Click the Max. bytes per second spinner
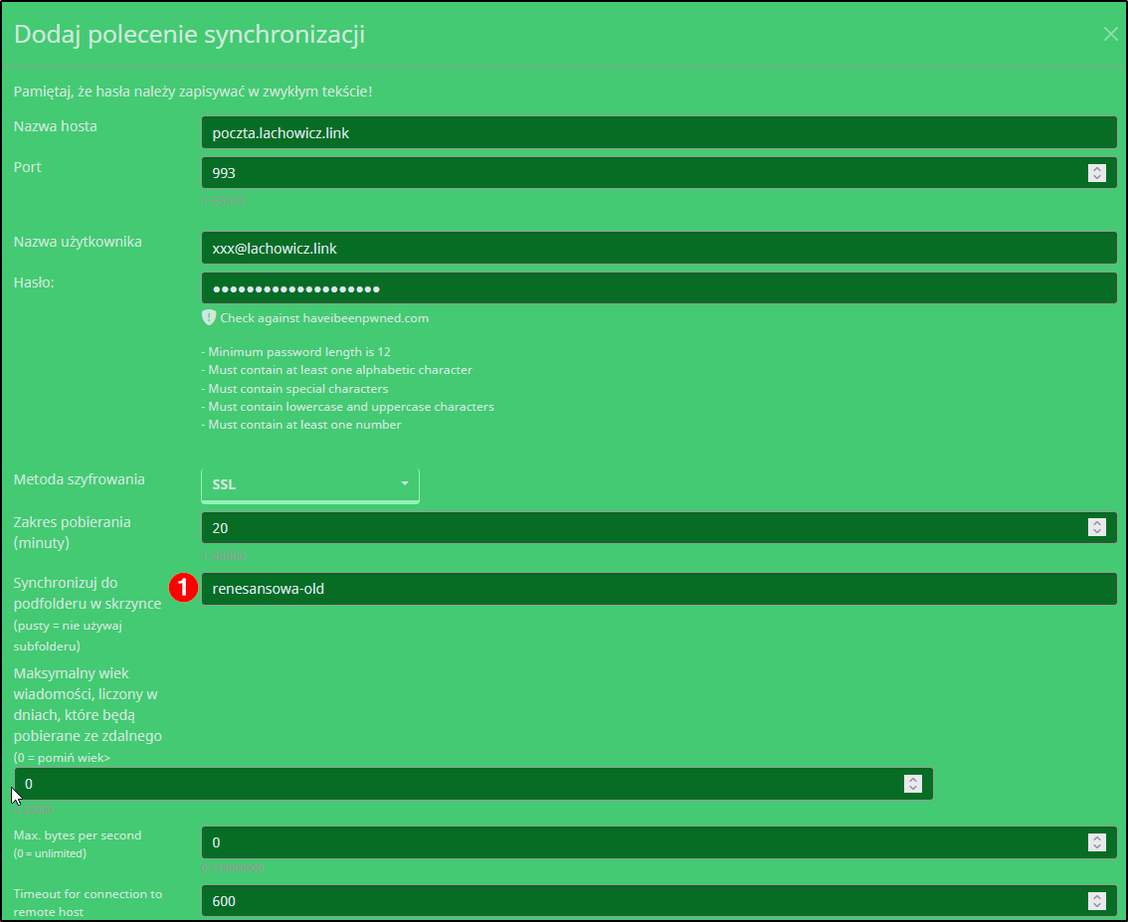Image resolution: width=1128 pixels, height=922 pixels. click(1097, 842)
